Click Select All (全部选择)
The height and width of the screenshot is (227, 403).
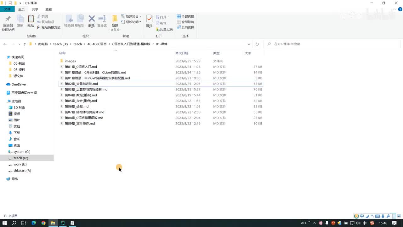tap(185, 16)
